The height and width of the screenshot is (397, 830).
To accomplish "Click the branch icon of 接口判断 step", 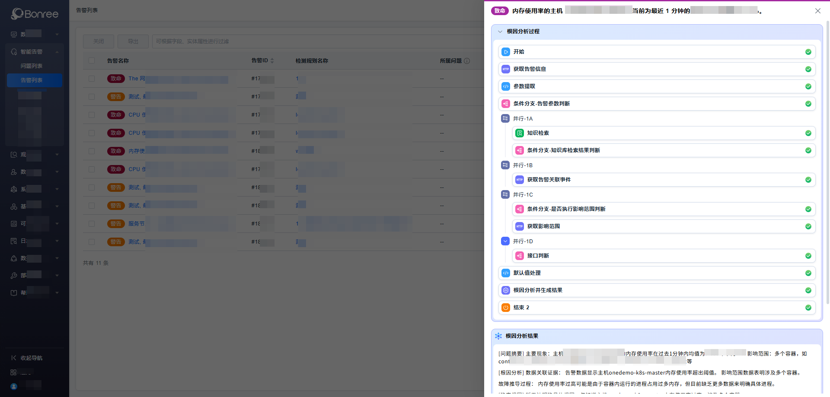I will pos(519,256).
